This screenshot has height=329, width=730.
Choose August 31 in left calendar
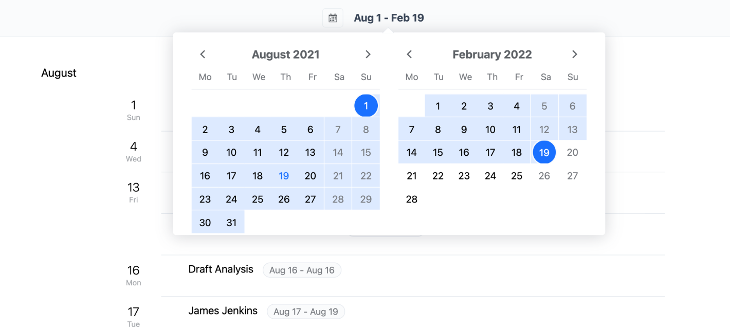(231, 223)
